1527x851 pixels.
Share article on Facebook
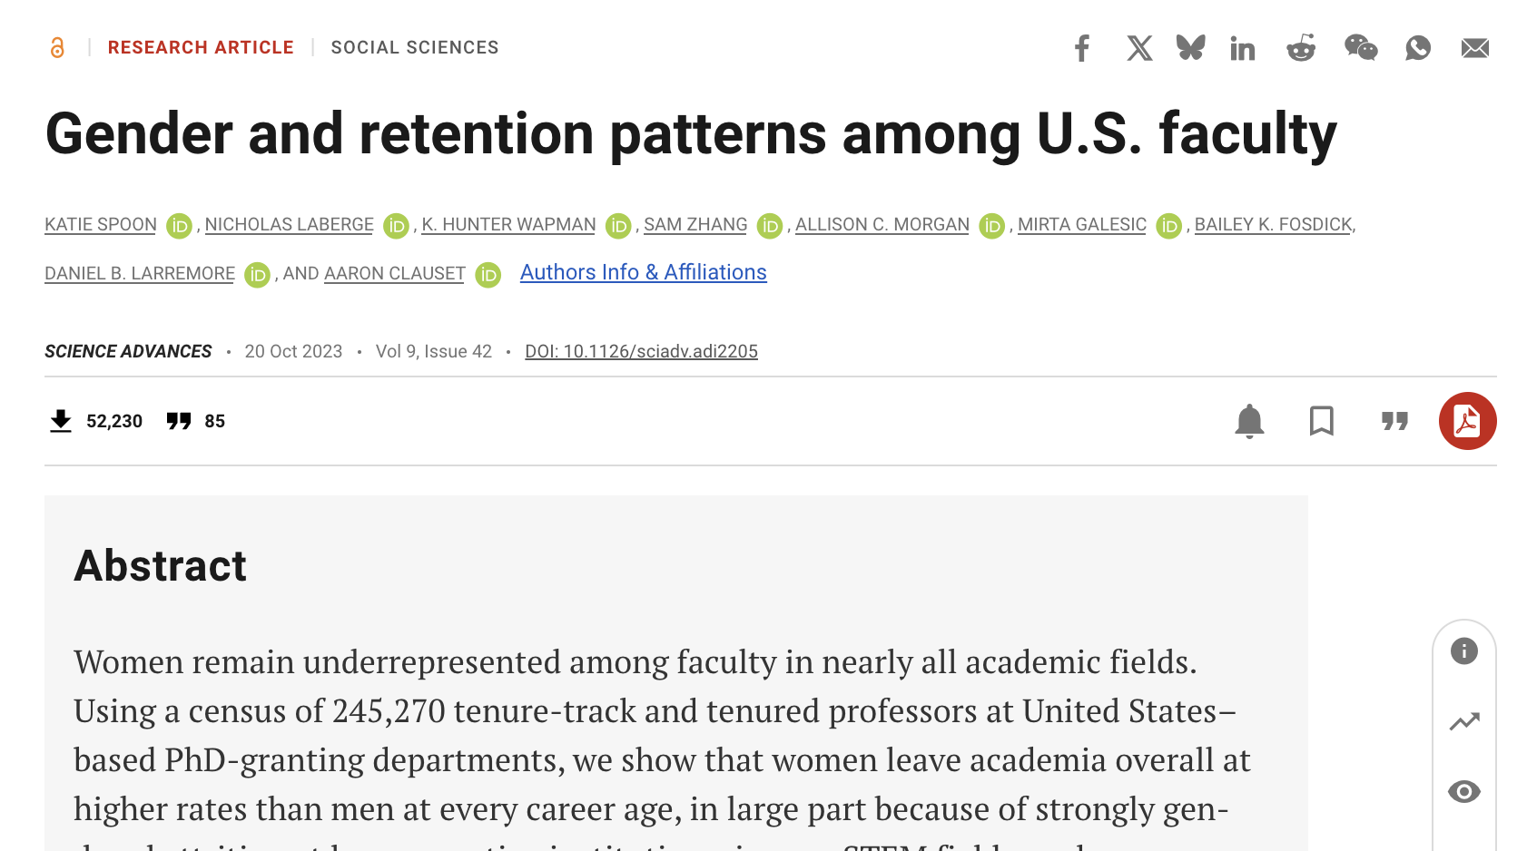1081,48
